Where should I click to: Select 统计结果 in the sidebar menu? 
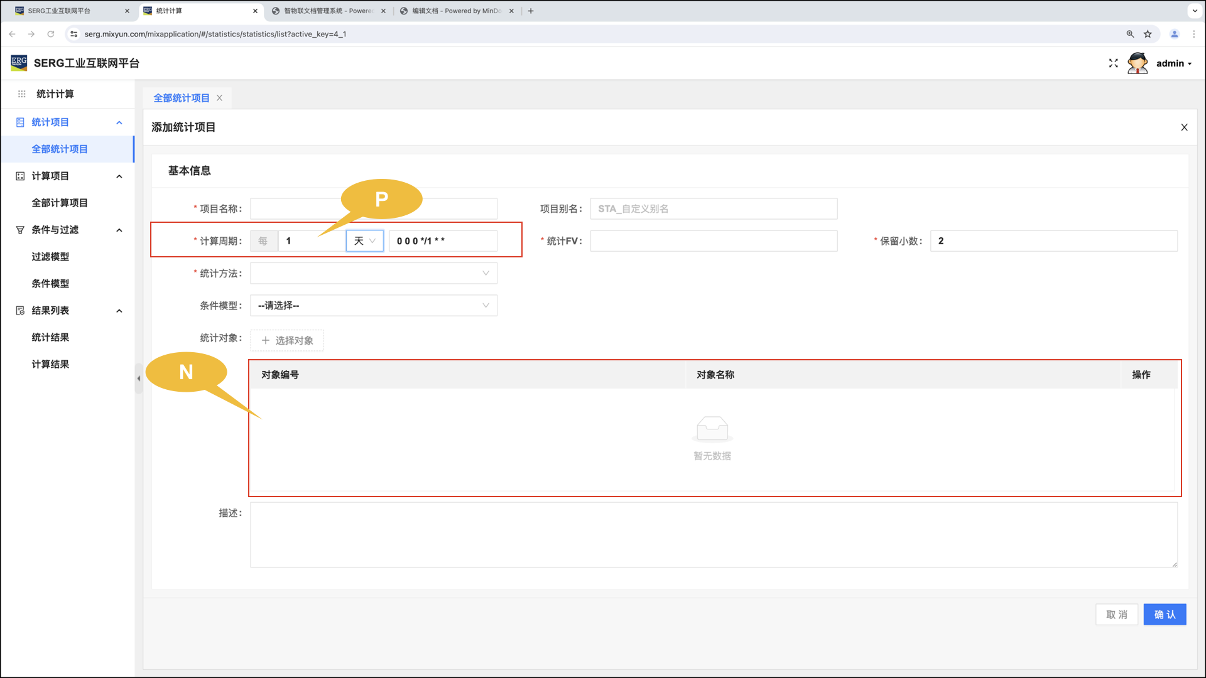(50, 338)
